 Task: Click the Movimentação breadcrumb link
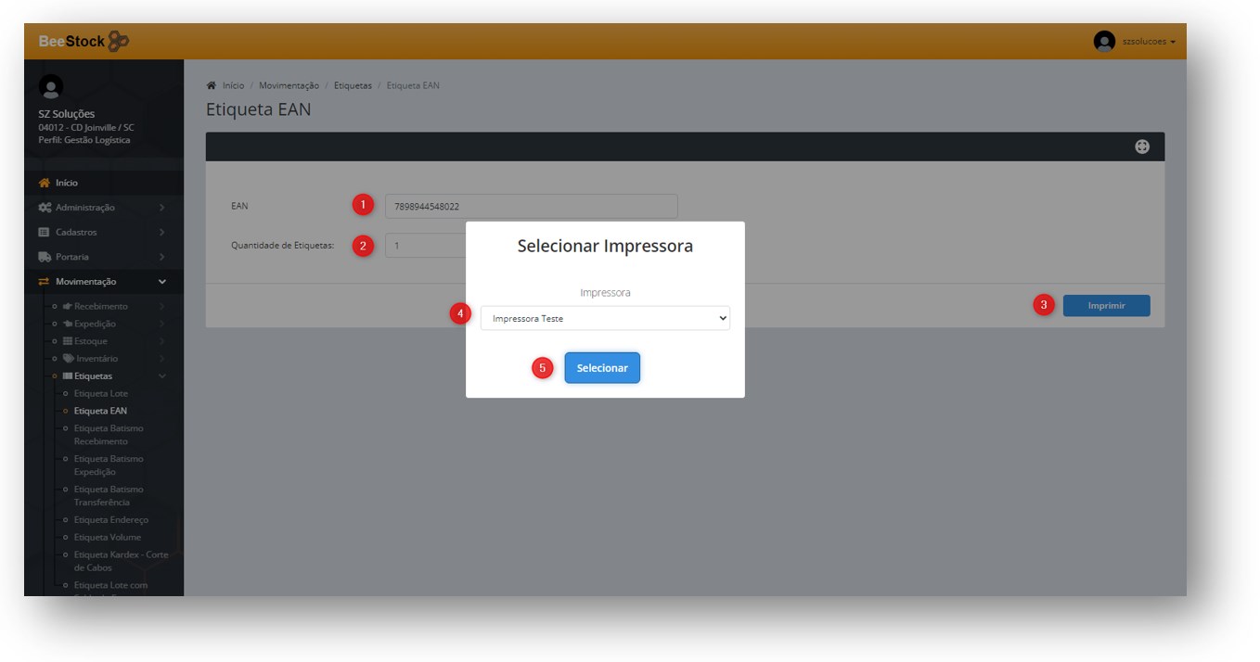[x=289, y=85]
